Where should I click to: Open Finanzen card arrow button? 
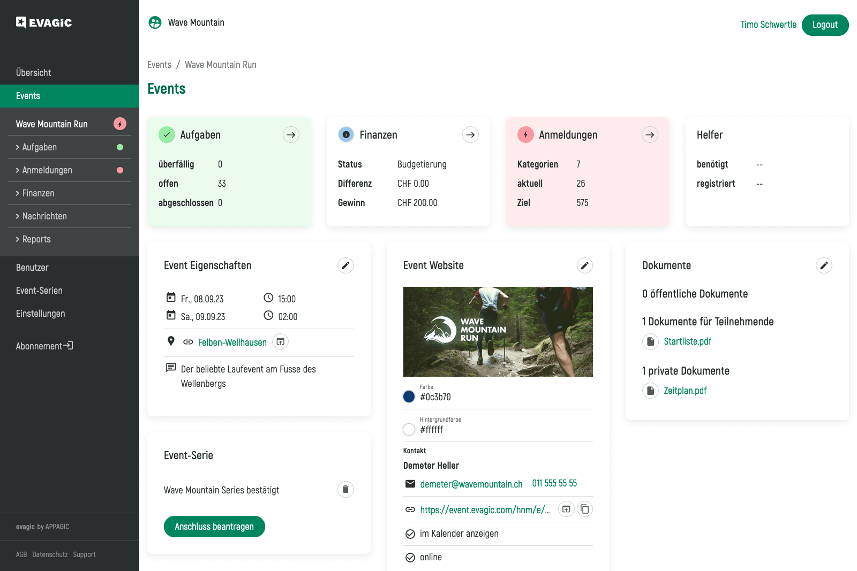tap(470, 135)
